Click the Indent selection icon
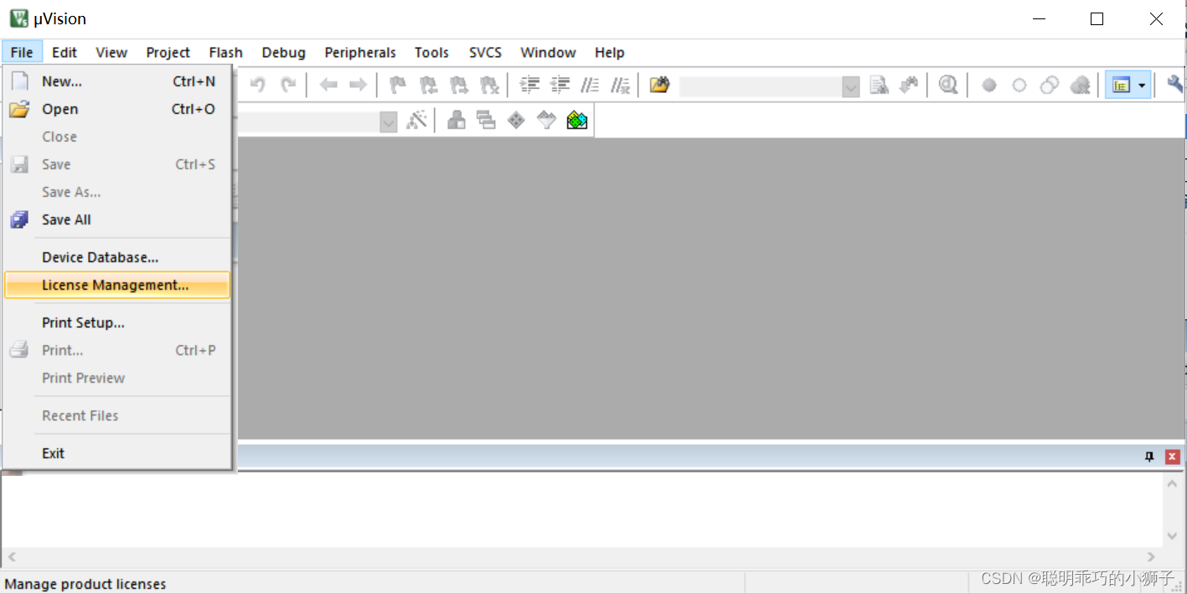 click(x=529, y=85)
